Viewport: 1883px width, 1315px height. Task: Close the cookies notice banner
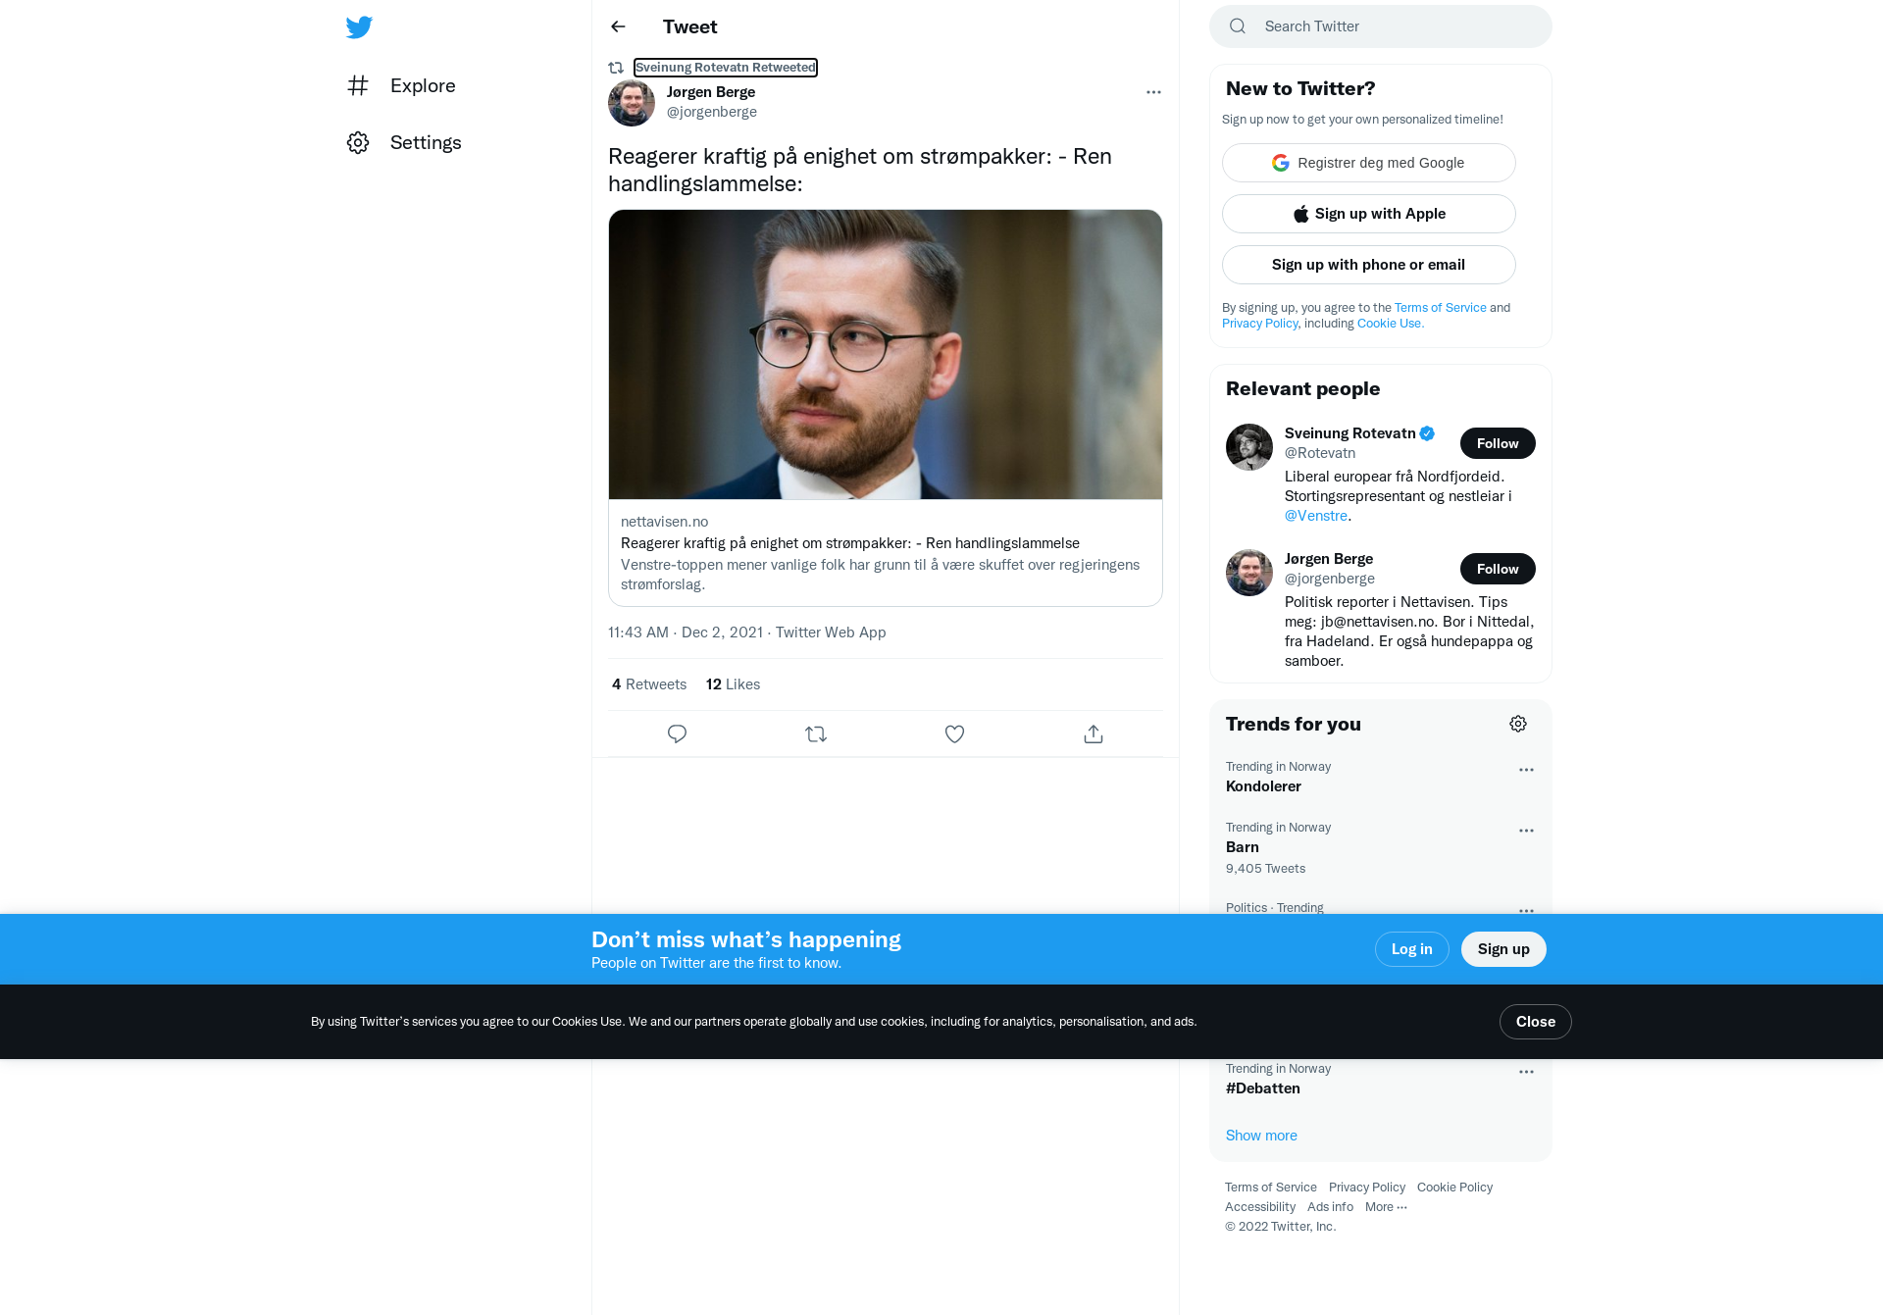click(1535, 1022)
